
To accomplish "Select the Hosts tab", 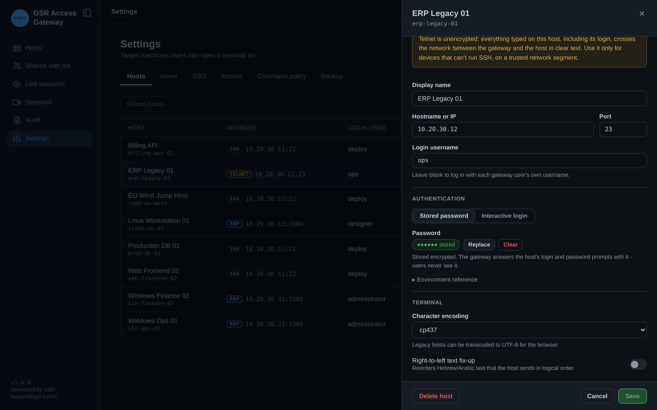I will point(136,76).
